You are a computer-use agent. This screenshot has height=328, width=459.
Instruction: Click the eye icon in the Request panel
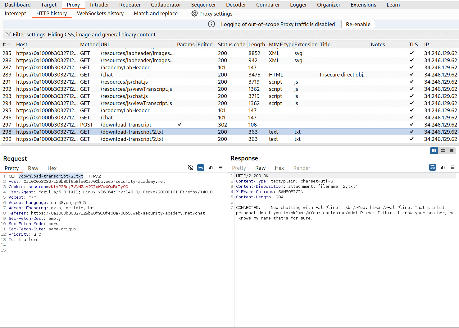coord(190,168)
